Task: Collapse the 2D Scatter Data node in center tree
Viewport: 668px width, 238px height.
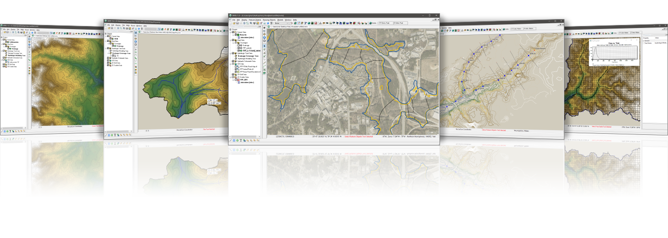Action: [231, 77]
